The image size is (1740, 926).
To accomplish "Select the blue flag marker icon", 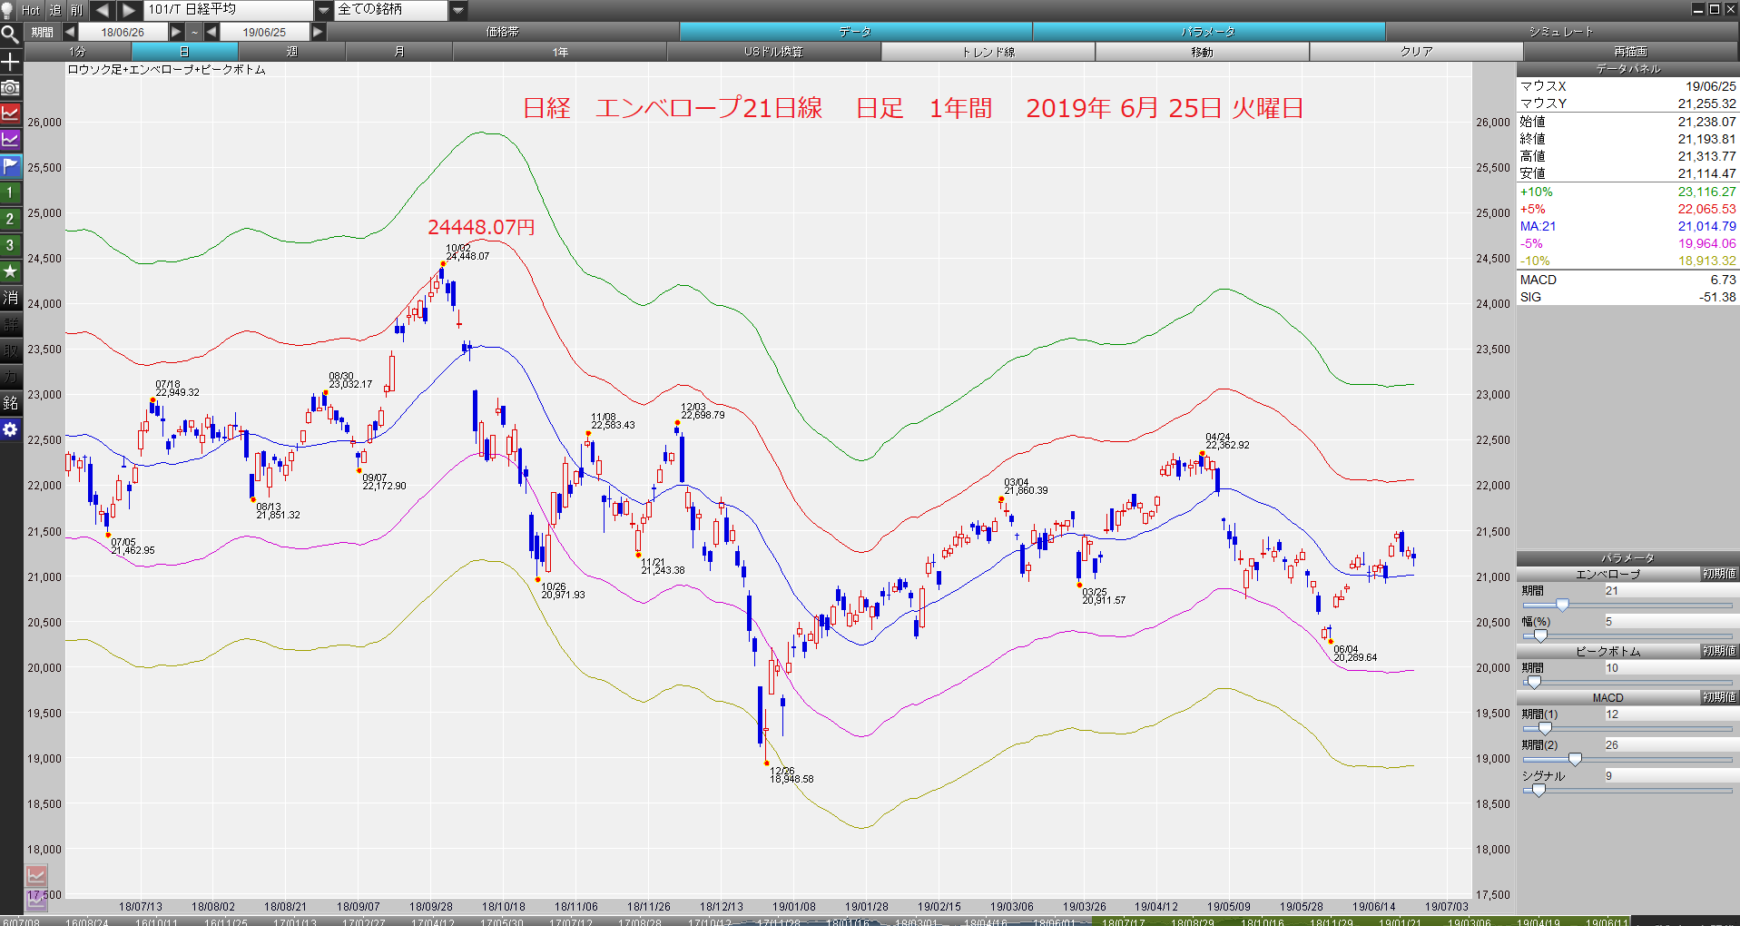I will [10, 166].
